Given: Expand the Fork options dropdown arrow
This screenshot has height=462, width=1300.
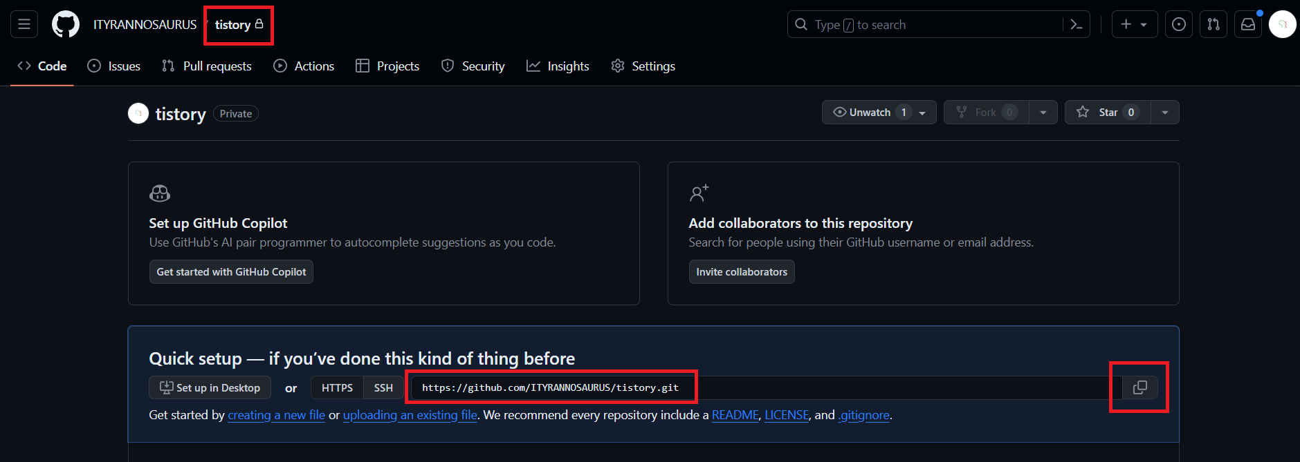Looking at the screenshot, I should pos(1043,113).
